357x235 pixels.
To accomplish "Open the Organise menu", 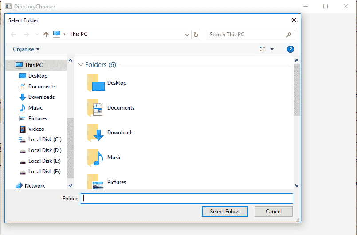I will 26,49.
